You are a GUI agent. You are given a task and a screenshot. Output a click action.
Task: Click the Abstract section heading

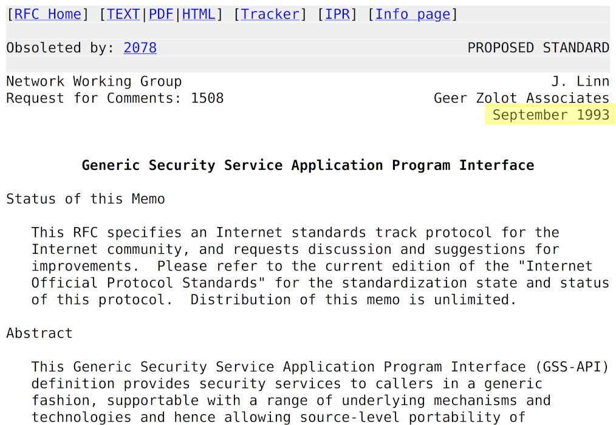pos(39,333)
